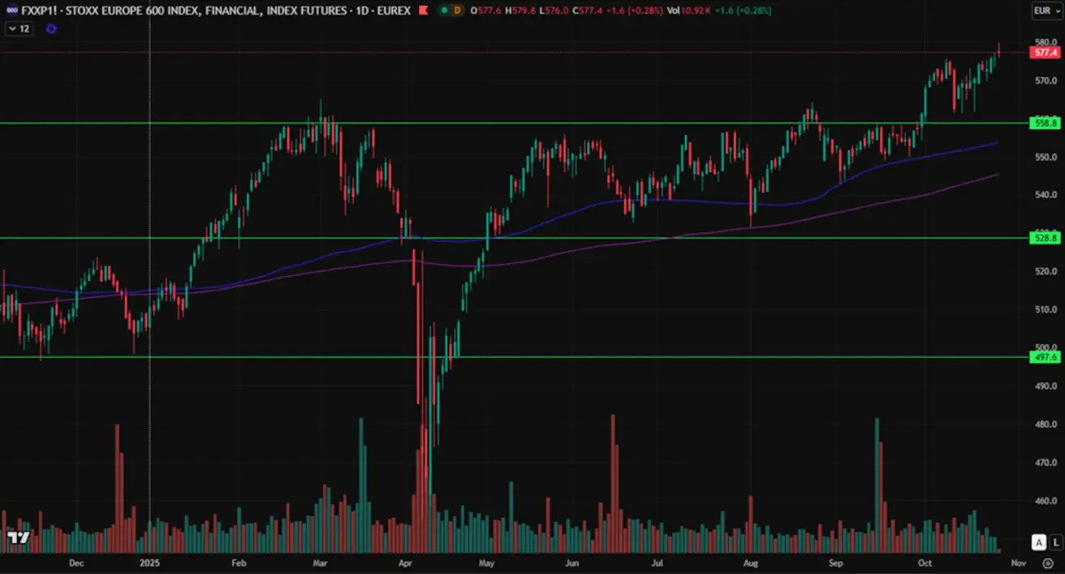The width and height of the screenshot is (1065, 574).
Task: Click the green market status dot
Action: pos(443,11)
